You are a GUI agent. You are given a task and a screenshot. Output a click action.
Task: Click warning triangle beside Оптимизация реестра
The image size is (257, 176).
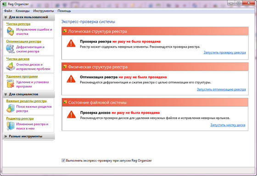click(71, 79)
